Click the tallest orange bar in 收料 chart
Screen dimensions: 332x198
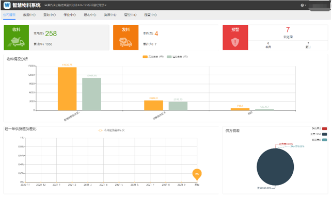pos(67,89)
